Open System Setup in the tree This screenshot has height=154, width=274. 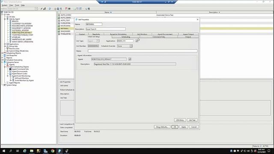(12, 85)
